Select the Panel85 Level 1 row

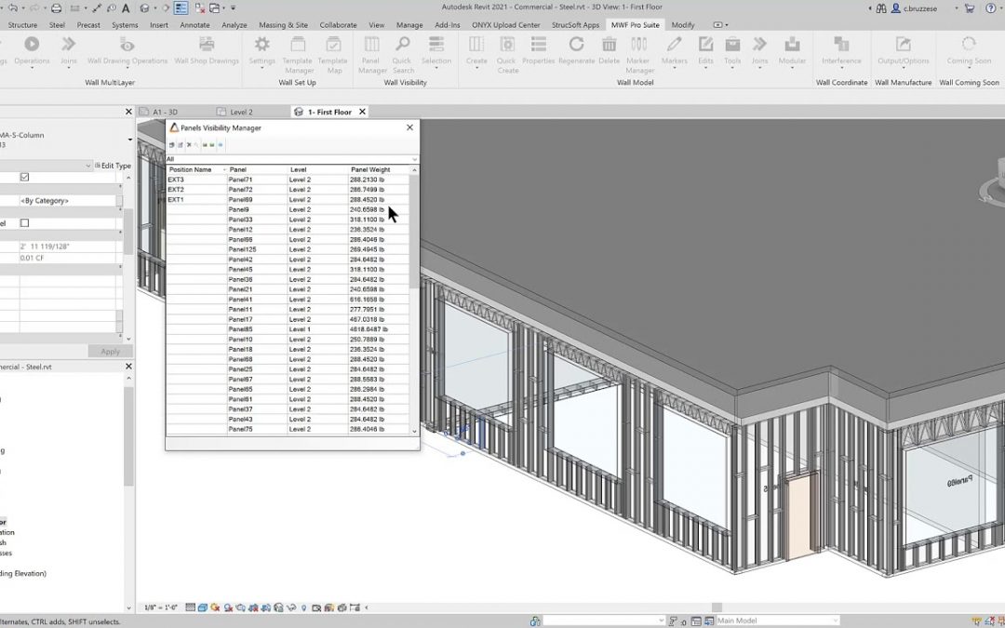pos(288,329)
